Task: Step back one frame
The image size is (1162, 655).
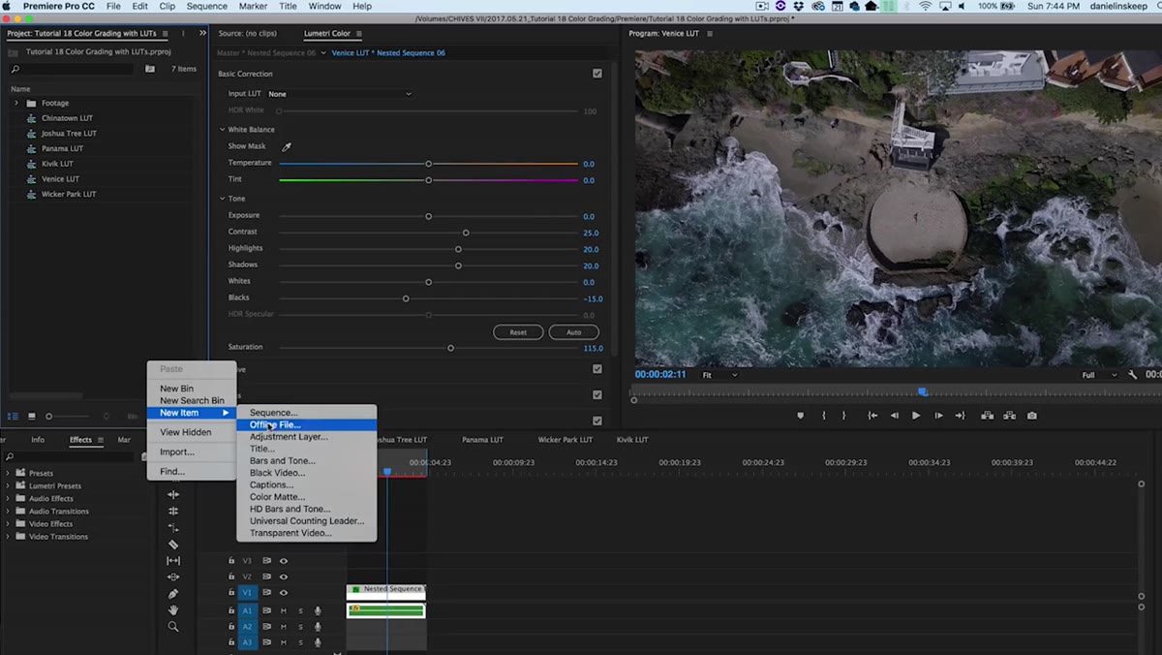Action: [895, 416]
